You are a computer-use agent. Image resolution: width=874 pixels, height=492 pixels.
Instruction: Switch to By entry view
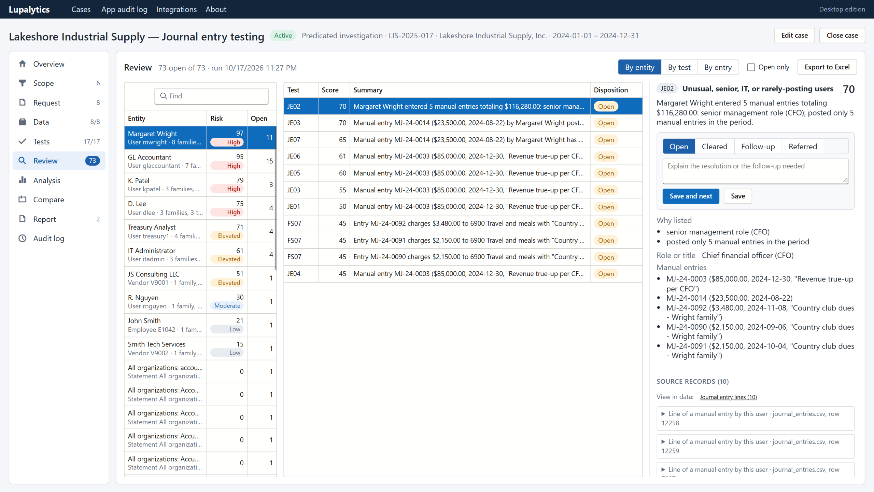pyautogui.click(x=718, y=67)
